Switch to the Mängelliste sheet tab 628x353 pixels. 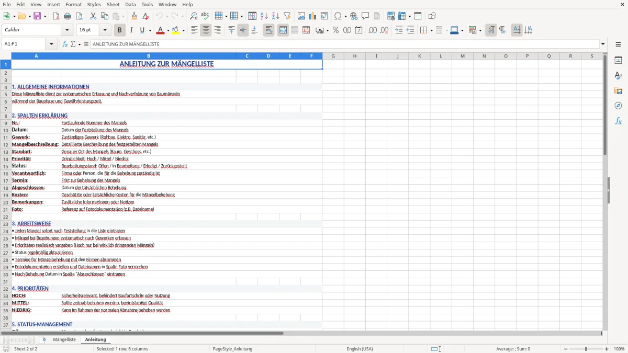64,339
